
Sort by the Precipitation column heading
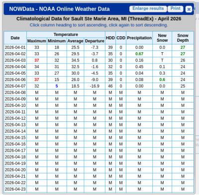tap(139, 38)
